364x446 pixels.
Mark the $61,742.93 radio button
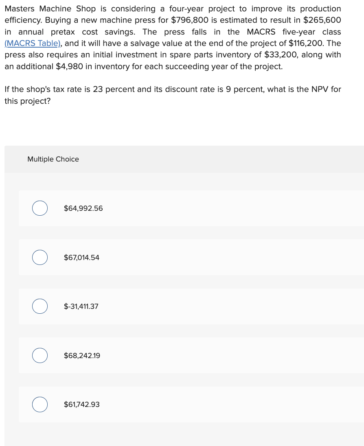pos(40,404)
